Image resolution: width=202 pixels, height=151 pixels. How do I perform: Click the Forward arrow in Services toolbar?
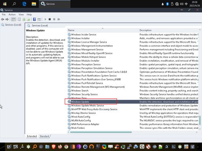pos(7,19)
